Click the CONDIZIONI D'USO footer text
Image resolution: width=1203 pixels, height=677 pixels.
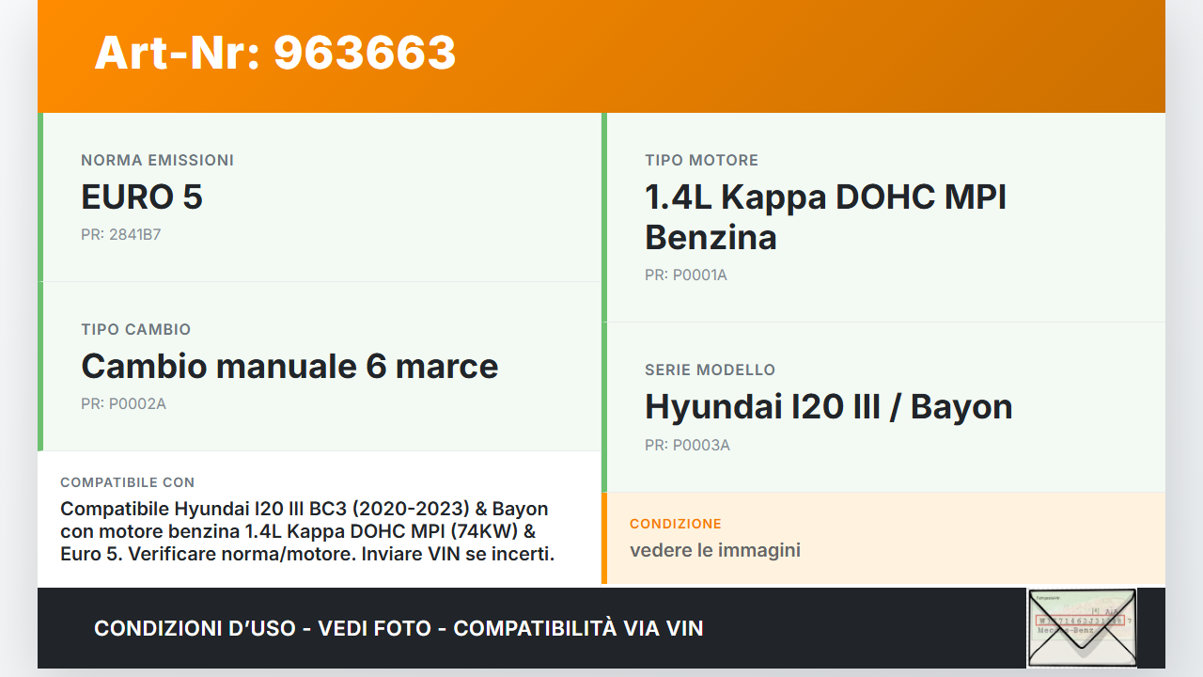tap(398, 628)
